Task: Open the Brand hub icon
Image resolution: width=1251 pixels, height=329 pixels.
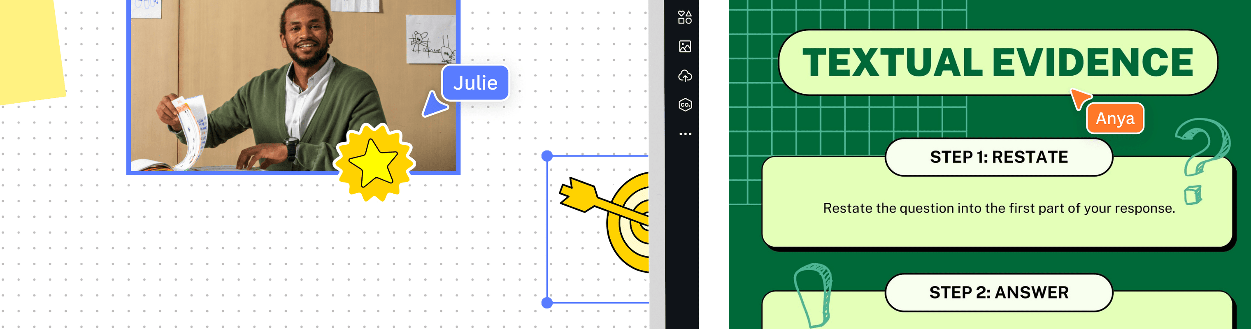Action: [x=685, y=105]
